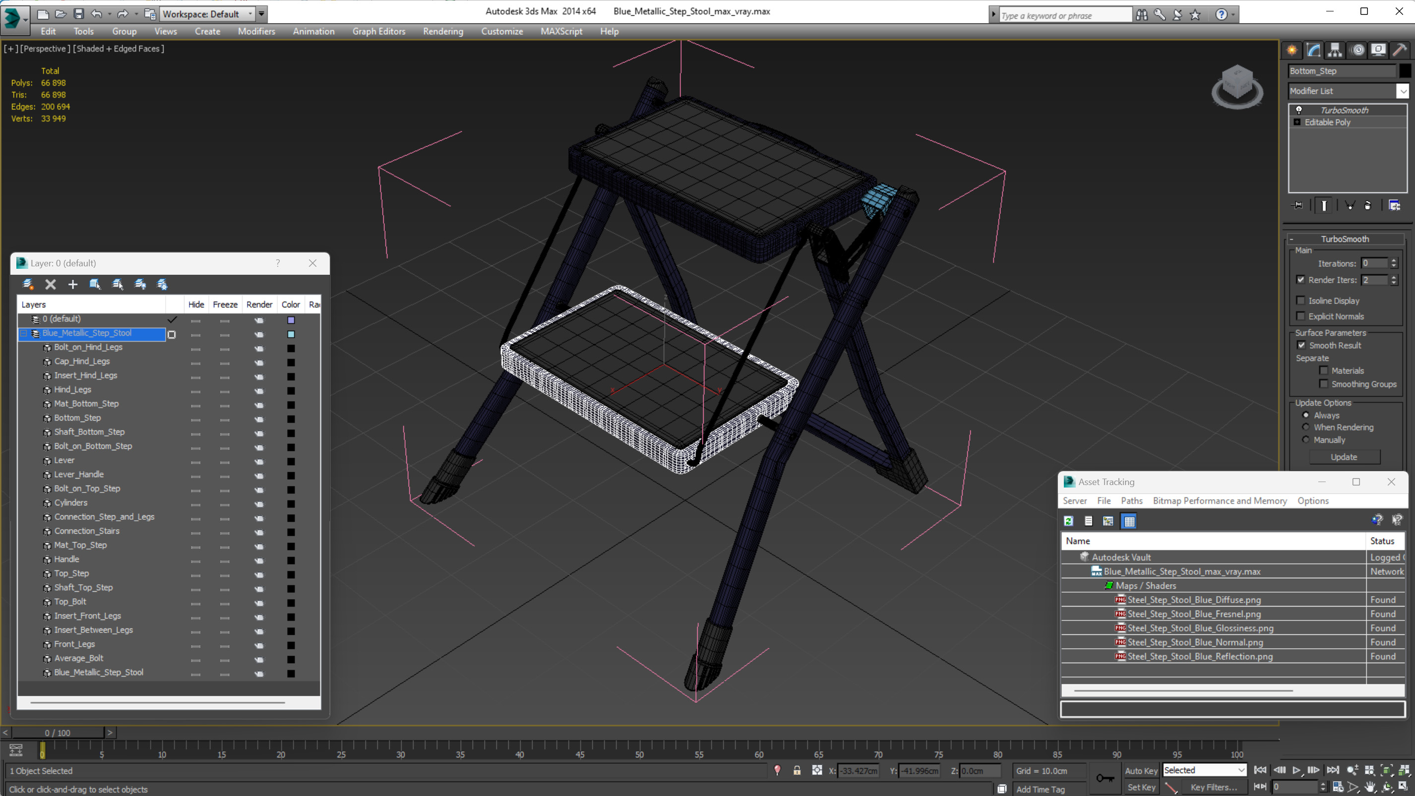
Task: Switch to the Modify panel tab
Action: 1313,50
